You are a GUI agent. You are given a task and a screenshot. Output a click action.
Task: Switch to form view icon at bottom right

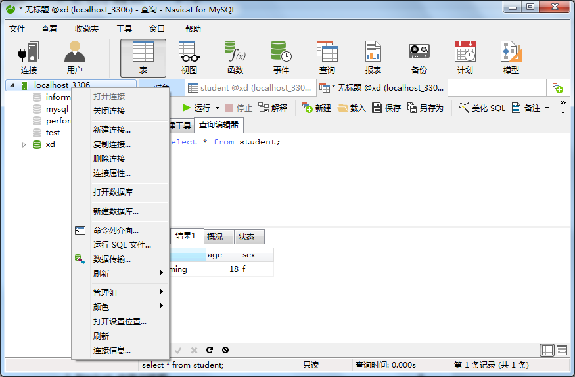pyautogui.click(x=562, y=350)
